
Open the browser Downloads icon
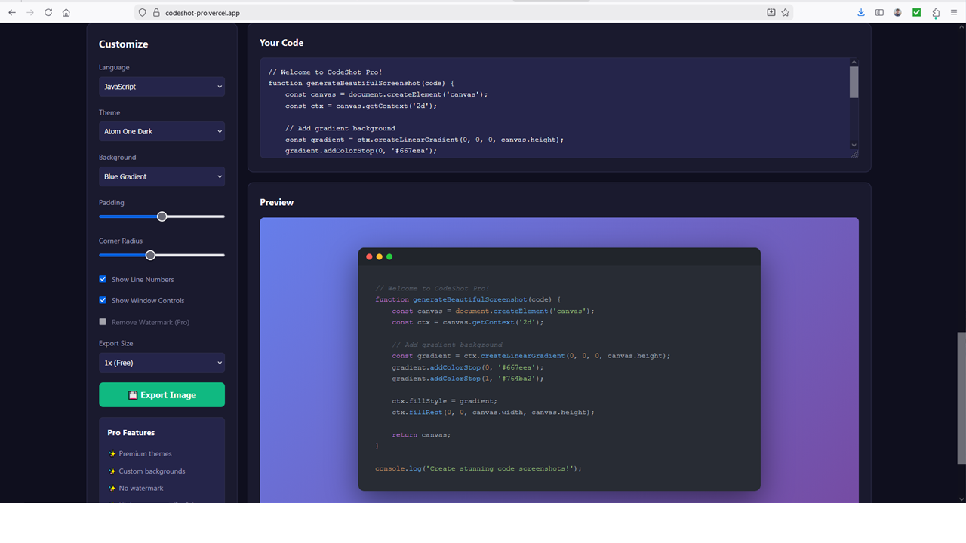pyautogui.click(x=860, y=12)
